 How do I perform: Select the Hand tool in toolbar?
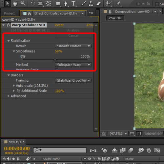(x=15, y=4)
